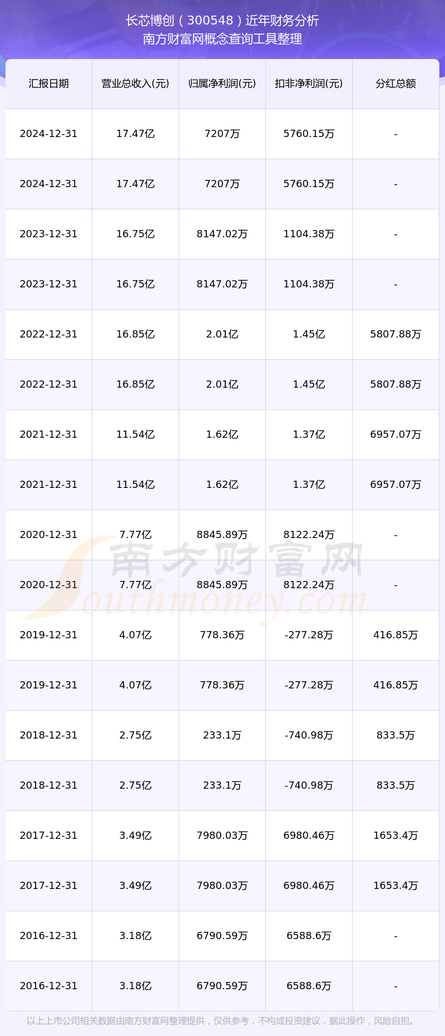Click the 汇报日期 column header
The image size is (445, 1036).
click(48, 84)
